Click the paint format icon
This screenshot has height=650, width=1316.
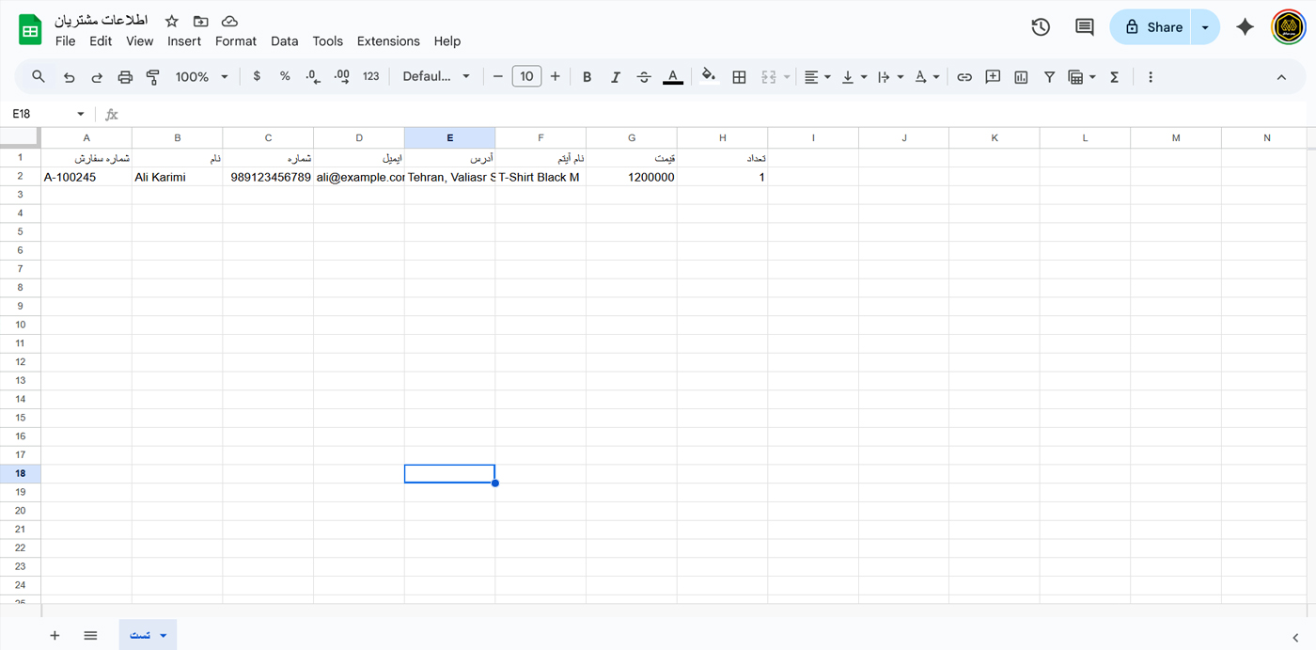pyautogui.click(x=153, y=77)
